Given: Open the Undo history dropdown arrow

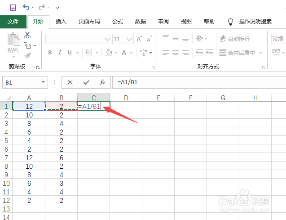Looking at the screenshot, I should click(x=32, y=8).
